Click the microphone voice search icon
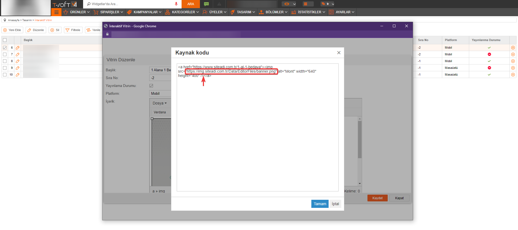This screenshot has width=518, height=230. pos(176,4)
